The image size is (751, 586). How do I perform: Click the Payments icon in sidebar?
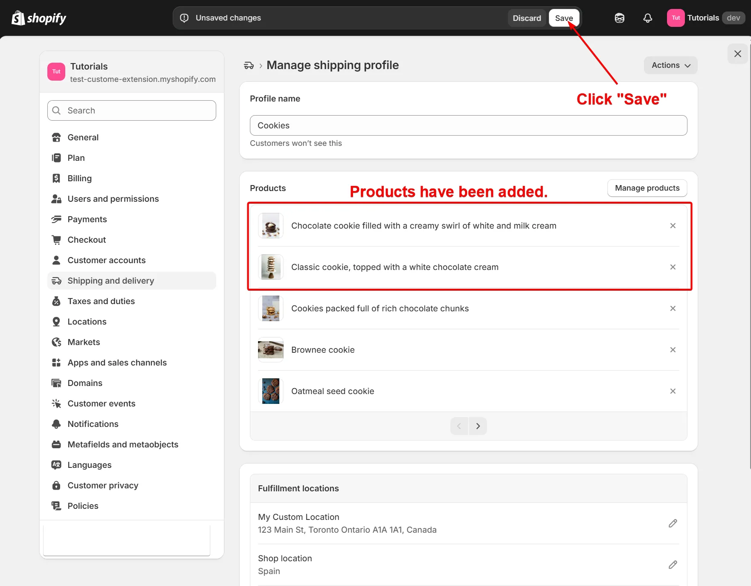coord(56,219)
